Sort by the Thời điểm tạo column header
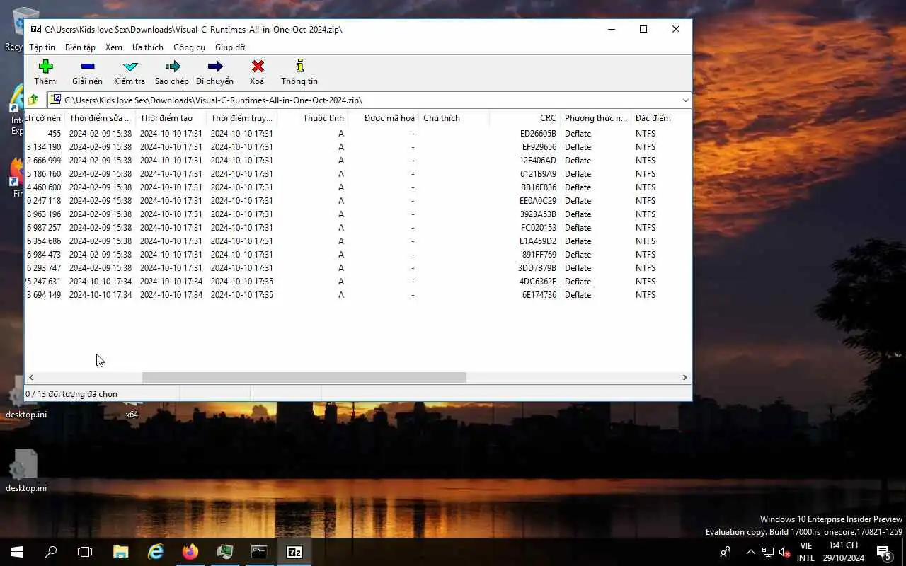906x566 pixels. 171,118
